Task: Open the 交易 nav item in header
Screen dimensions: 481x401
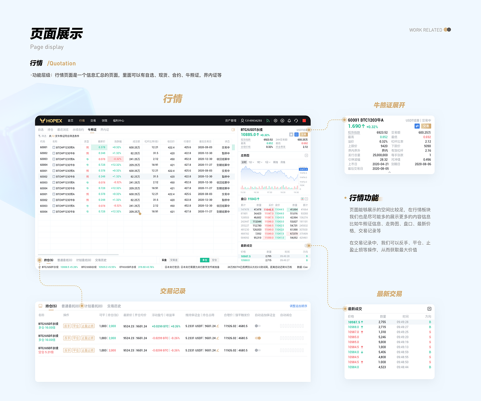Action: [x=93, y=121]
